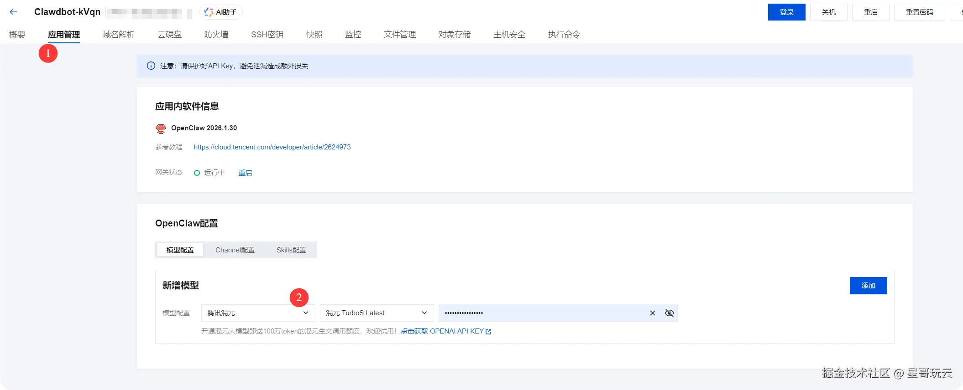Screen dimensions: 963x390
Task: Click the OpenClaw配置 heading
Action: [187, 223]
